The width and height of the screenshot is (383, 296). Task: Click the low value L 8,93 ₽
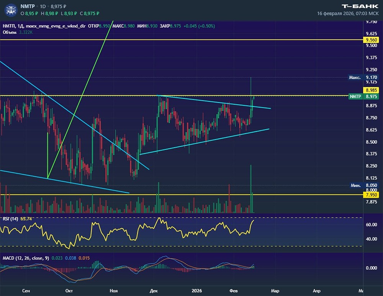(69, 13)
